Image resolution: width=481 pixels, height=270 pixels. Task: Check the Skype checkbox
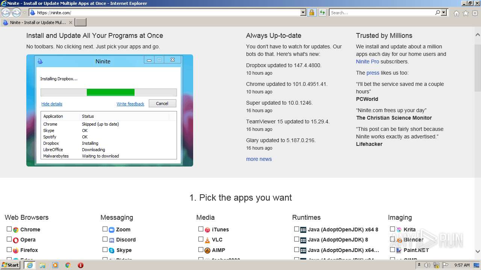105,249
